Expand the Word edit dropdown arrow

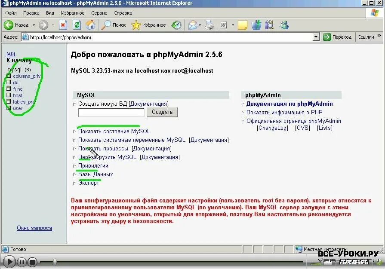coord(233,25)
